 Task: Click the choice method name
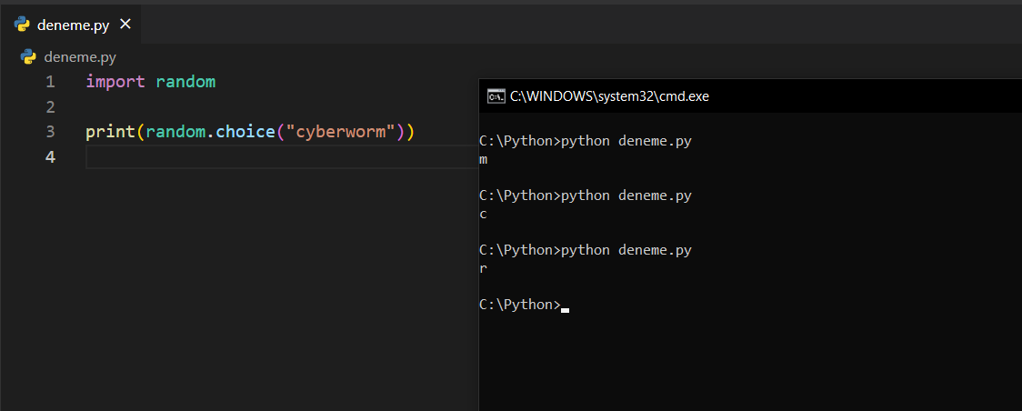point(245,132)
